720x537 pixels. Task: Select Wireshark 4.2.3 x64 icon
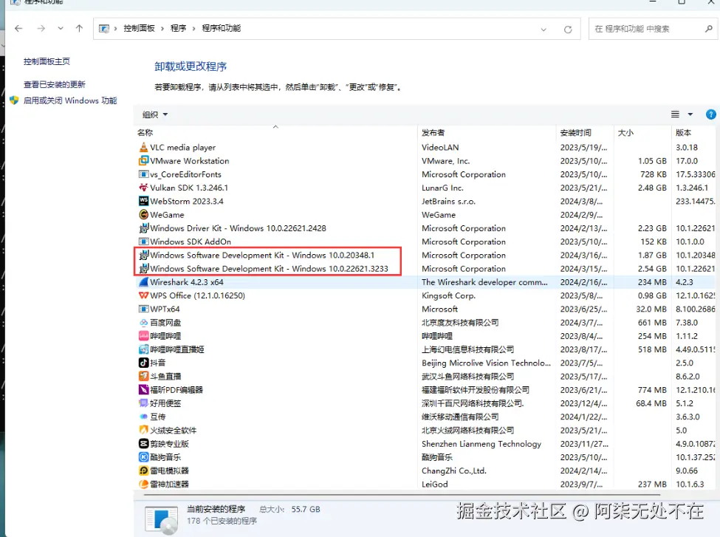(144, 282)
